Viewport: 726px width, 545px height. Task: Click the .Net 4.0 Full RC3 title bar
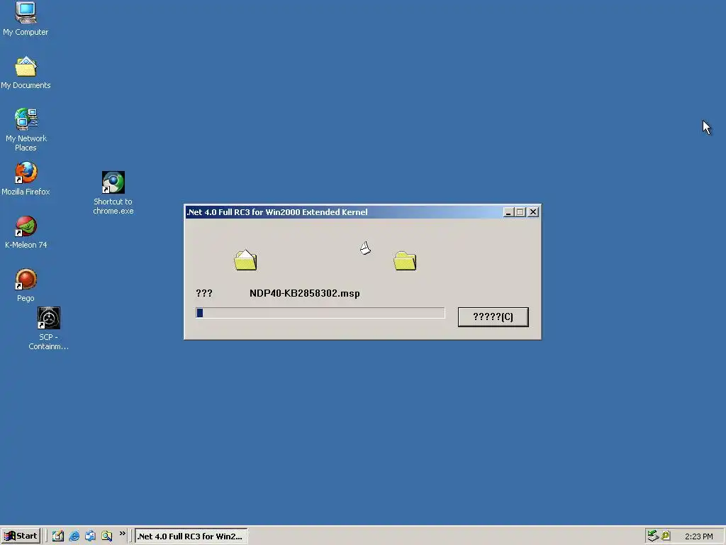pyautogui.click(x=342, y=211)
